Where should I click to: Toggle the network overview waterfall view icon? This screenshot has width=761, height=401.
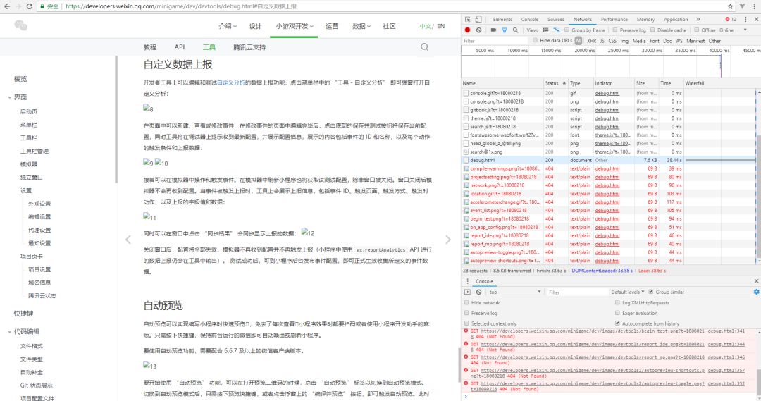coord(556,30)
